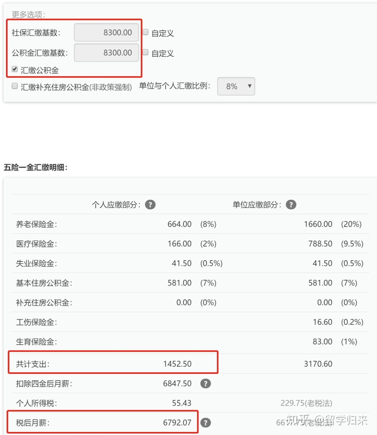Toggle 自定义 checkbox for 公积金汇缴基数
Screen dimensions: 377x435
point(146,52)
